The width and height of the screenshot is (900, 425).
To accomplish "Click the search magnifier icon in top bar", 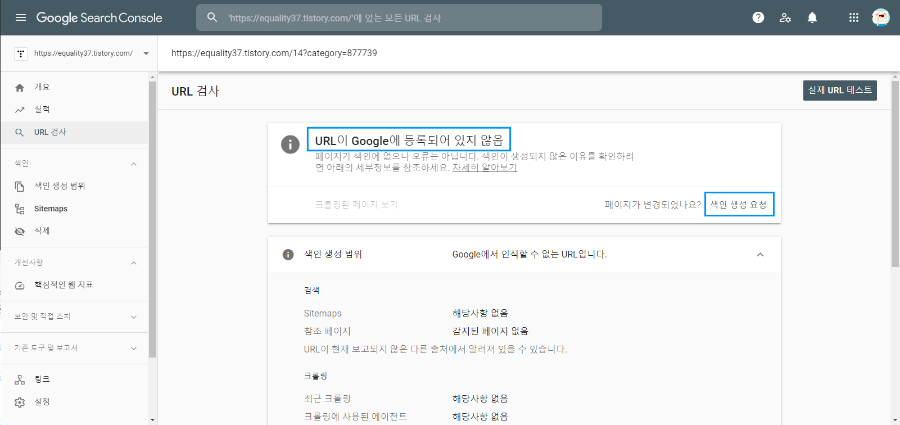I will tap(212, 17).
